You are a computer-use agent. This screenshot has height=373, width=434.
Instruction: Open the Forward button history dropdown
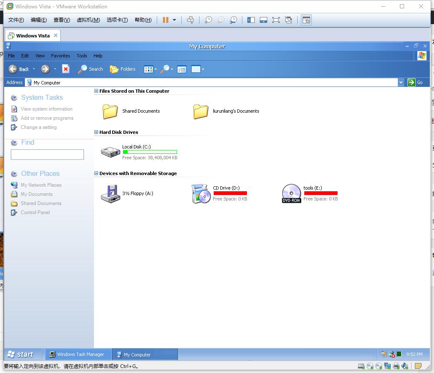pyautogui.click(x=55, y=69)
